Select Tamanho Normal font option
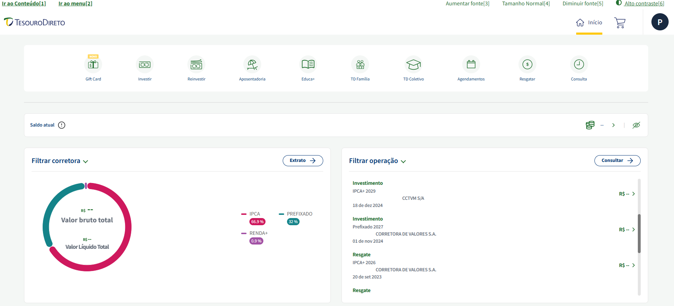 tap(526, 4)
